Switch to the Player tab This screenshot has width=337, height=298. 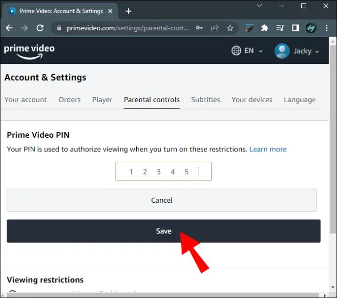102,100
